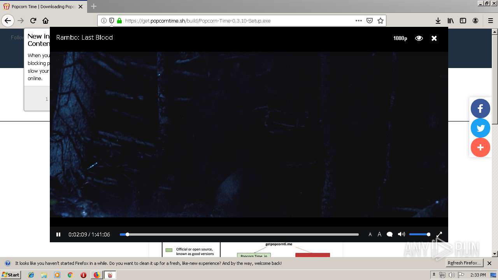Seek on the video progress bar
498x280 pixels.
tap(239, 234)
